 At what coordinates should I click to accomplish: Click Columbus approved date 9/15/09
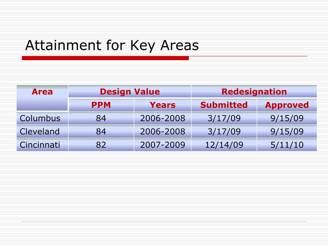(287, 118)
